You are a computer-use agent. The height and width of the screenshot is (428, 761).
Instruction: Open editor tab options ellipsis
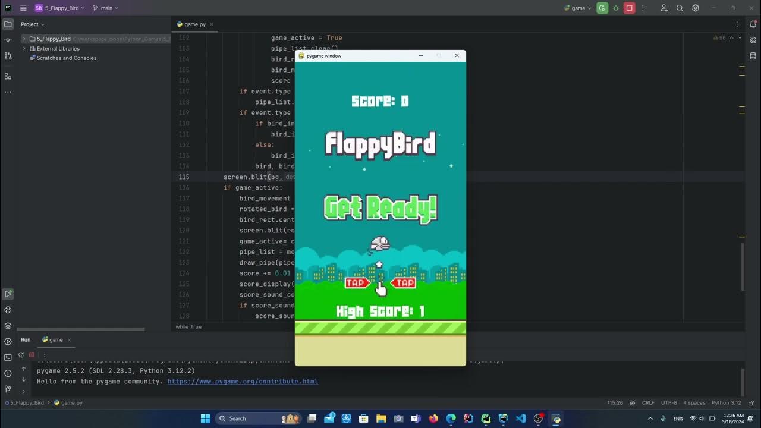pyautogui.click(x=737, y=24)
